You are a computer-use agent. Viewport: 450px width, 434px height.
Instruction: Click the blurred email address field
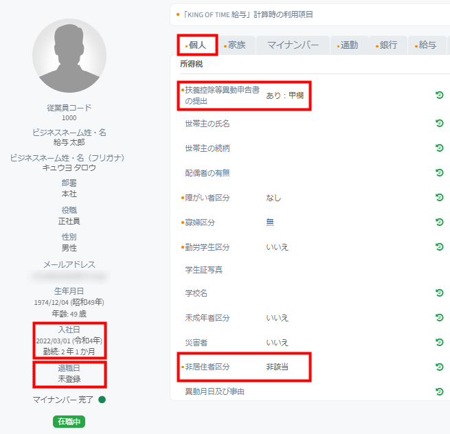[69, 276]
